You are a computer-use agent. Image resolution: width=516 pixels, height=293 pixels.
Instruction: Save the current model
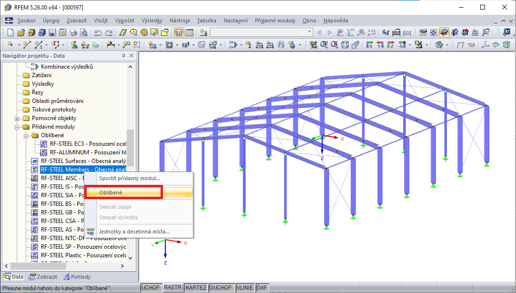[52, 32]
